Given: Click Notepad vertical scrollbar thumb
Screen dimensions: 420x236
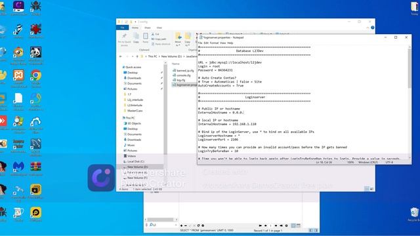Looking at the screenshot, I should (x=409, y=68).
